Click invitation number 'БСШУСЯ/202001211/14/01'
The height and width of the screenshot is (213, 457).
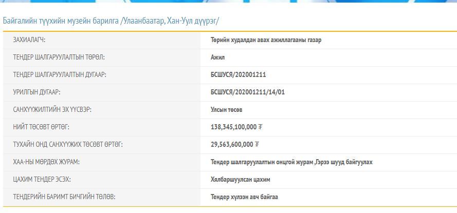pyautogui.click(x=247, y=92)
